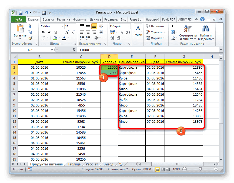Open the fill color dropdown arrow

(59, 38)
